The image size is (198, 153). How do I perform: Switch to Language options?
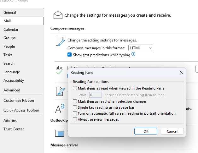22,72
